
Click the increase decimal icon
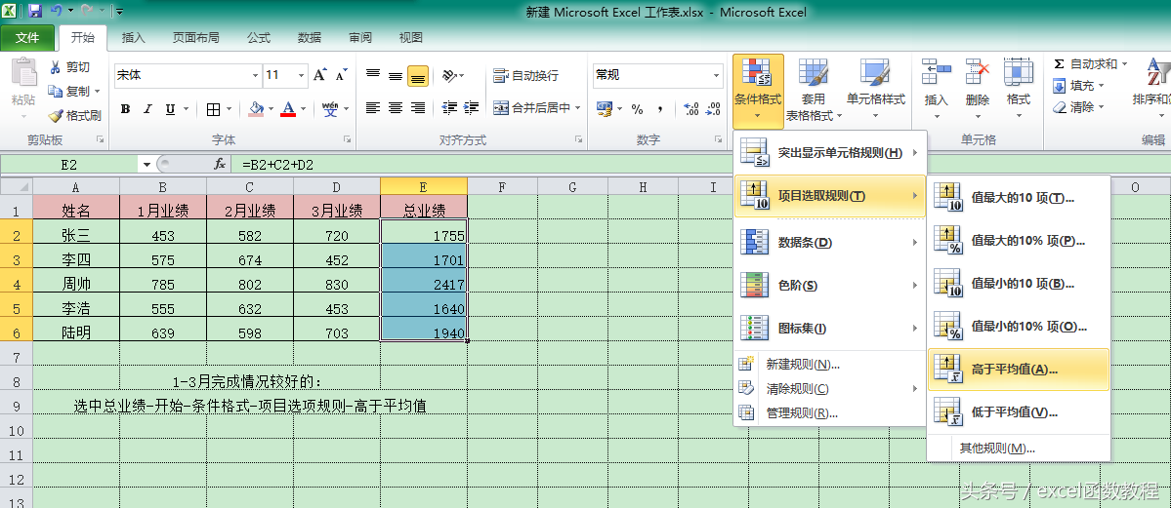(x=691, y=109)
